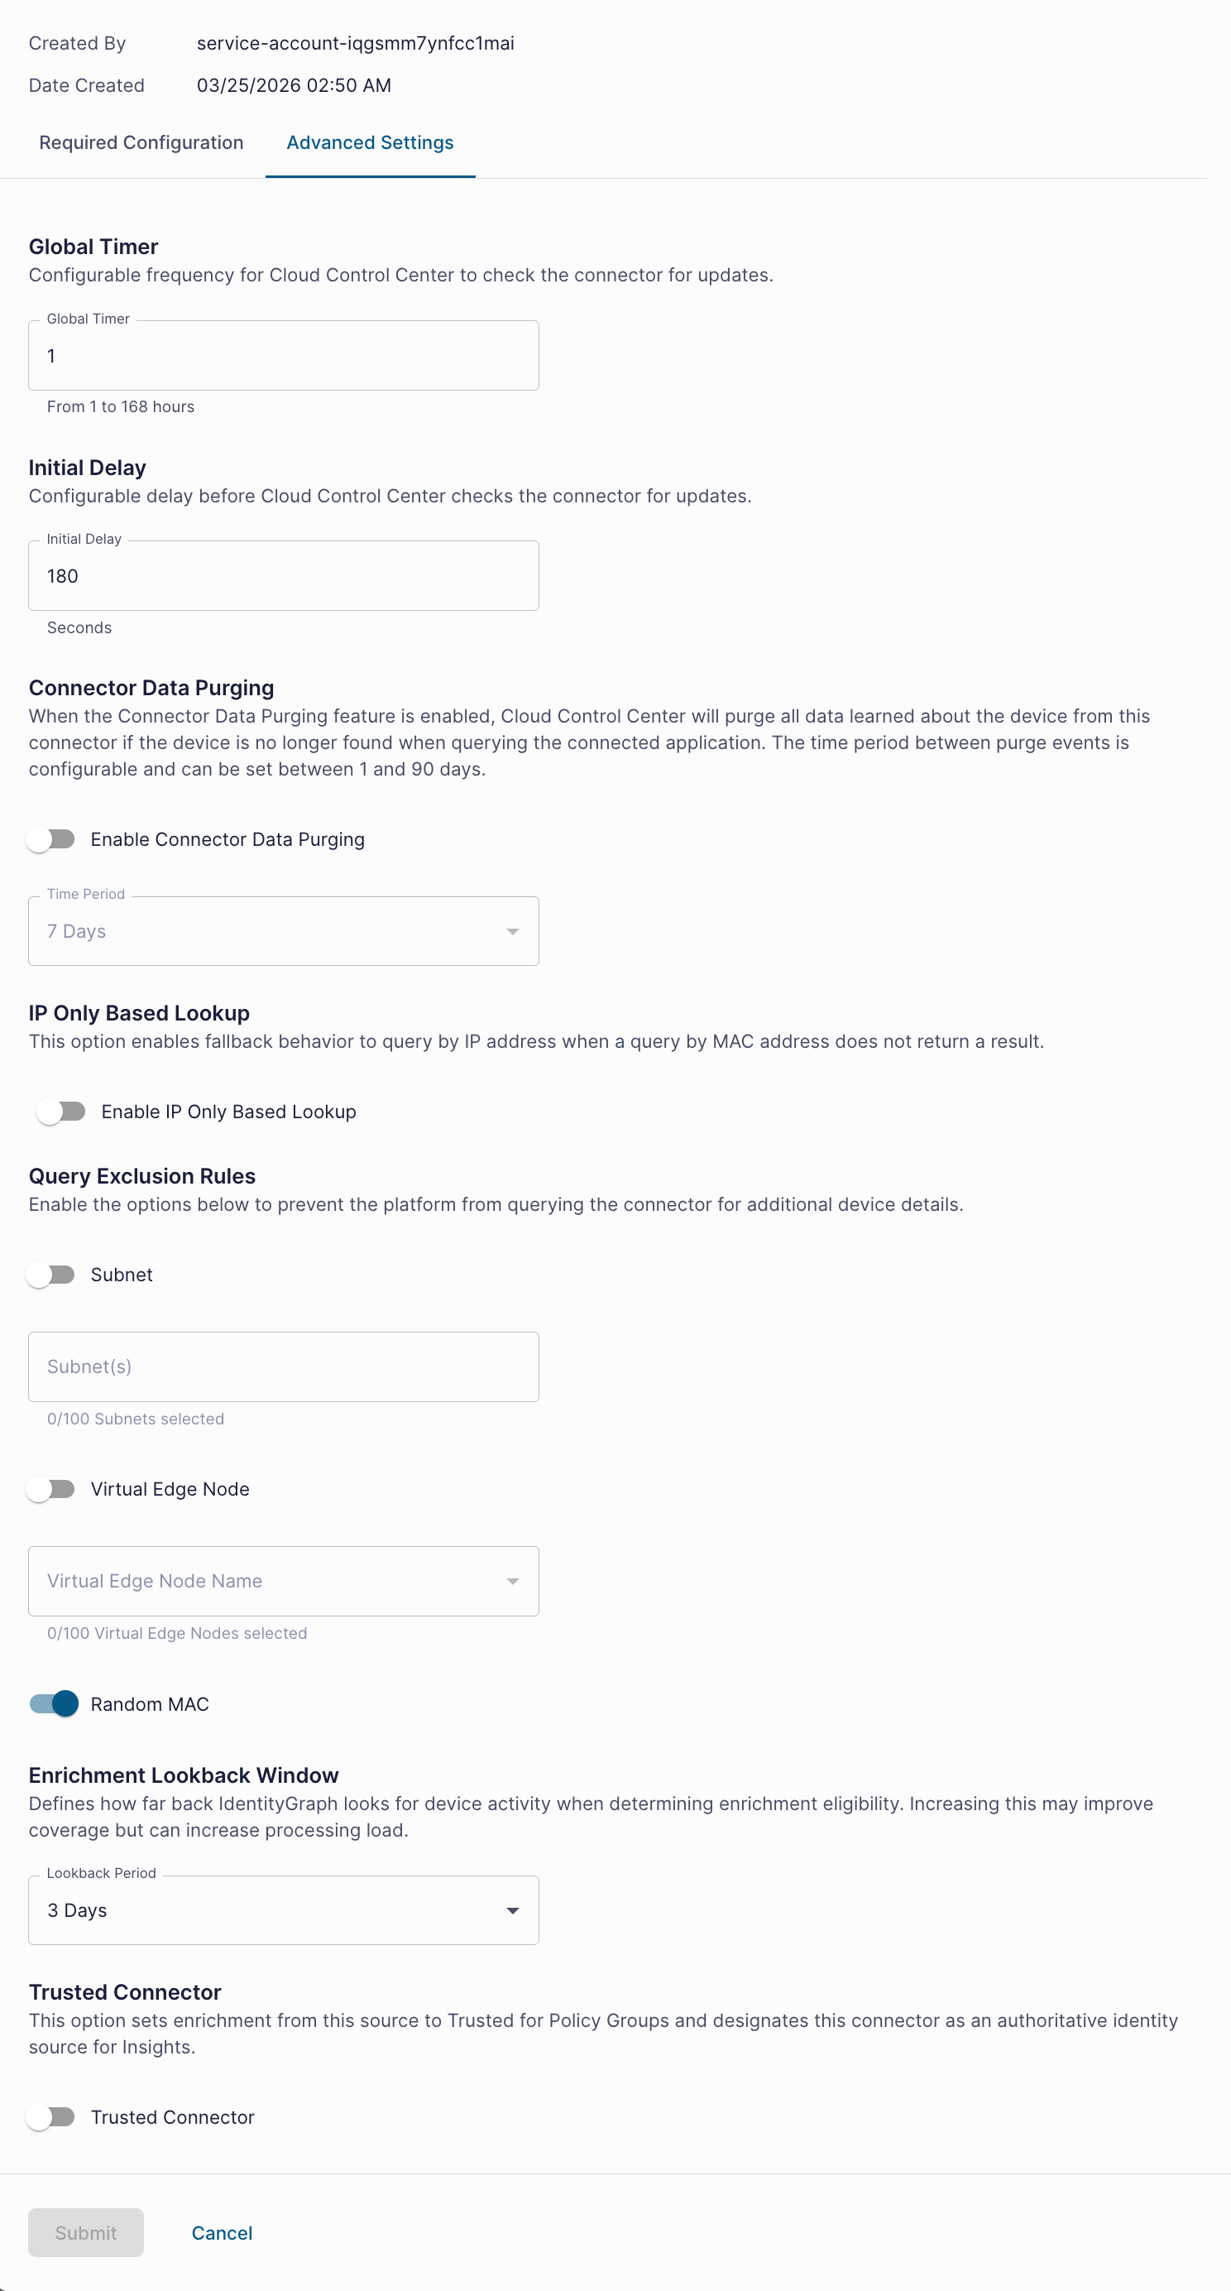Enable the Trusted Connector toggle
The width and height of the screenshot is (1231, 2291).
click(51, 2116)
